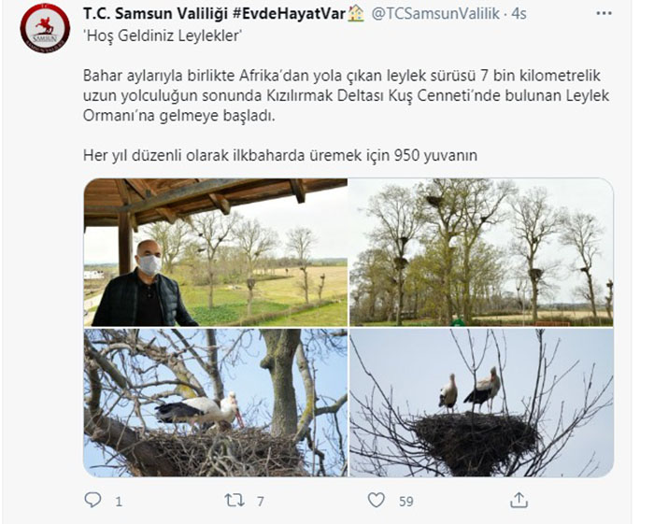Open the share upload icon
The width and height of the screenshot is (654, 524).
[519, 500]
